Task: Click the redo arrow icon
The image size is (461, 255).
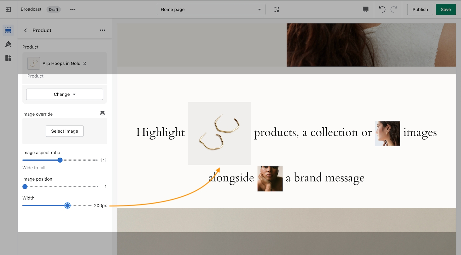Action: tap(394, 9)
